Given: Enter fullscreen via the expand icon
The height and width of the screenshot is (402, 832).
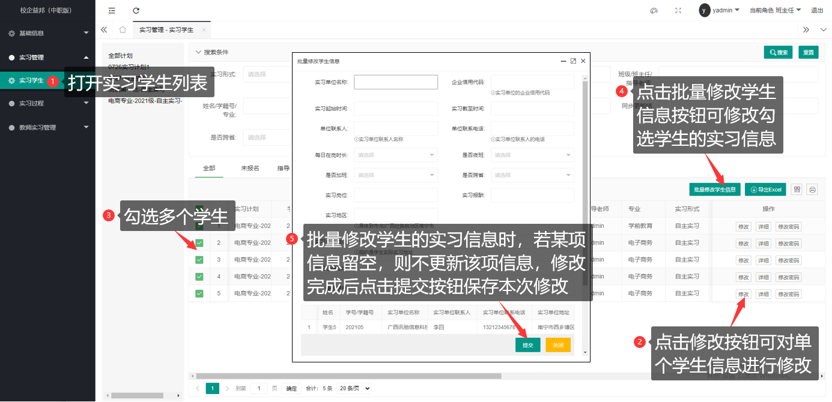Looking at the screenshot, I should [678, 10].
